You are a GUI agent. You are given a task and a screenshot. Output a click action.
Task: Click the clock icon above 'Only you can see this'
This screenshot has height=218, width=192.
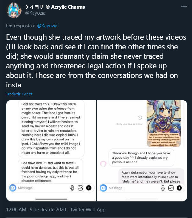[140, 117]
